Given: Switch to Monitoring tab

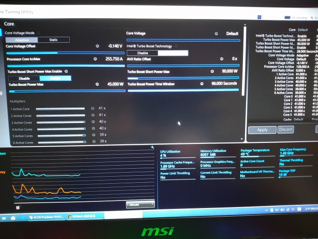Looking at the screenshot, I should coord(296,18).
